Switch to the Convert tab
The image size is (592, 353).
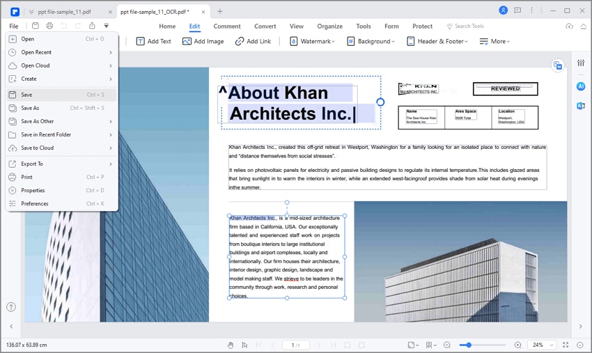[x=265, y=26]
